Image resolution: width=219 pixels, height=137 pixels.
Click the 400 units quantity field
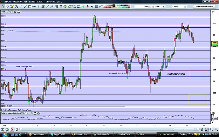pos(142,7)
